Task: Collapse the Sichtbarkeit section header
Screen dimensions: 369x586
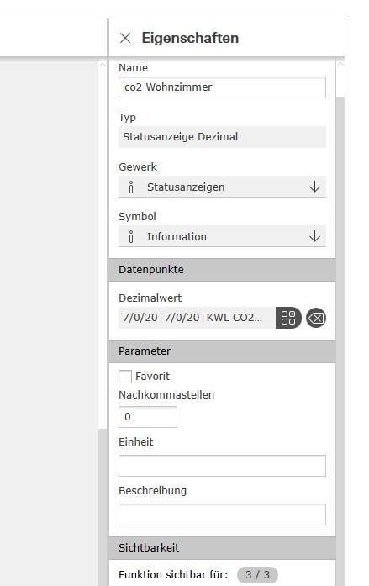Action: (x=222, y=548)
